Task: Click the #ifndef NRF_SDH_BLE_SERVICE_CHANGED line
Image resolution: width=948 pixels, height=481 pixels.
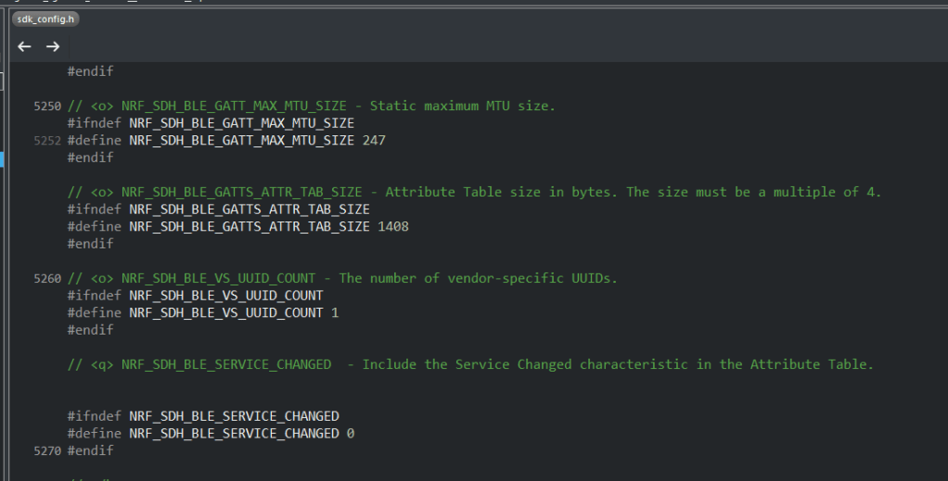Action: [203, 416]
